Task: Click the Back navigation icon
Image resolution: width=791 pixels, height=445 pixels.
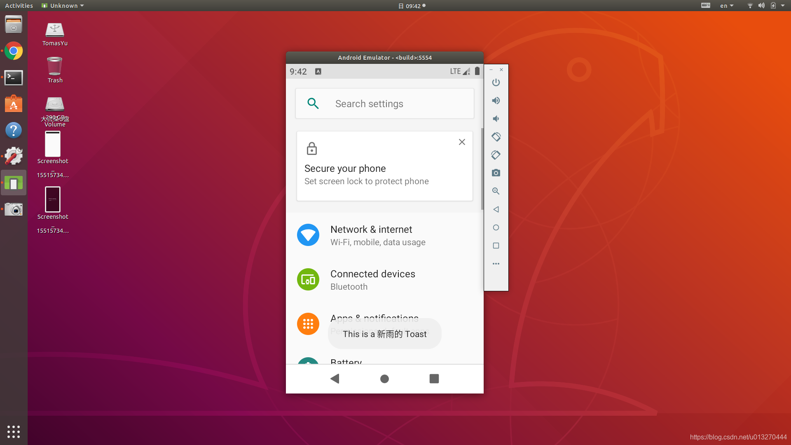Action: pyautogui.click(x=335, y=379)
